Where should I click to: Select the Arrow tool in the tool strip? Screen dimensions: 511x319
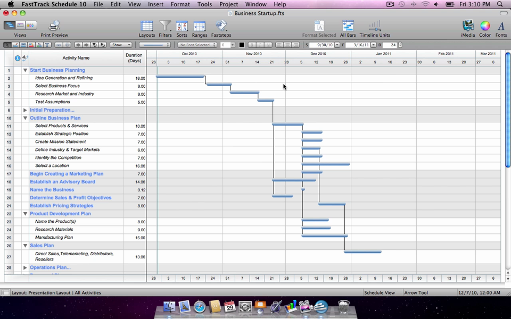(x=7, y=45)
